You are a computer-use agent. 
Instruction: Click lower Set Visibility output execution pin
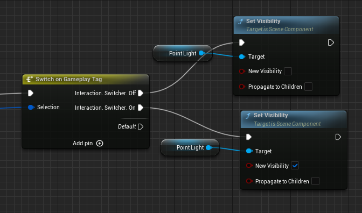point(338,137)
